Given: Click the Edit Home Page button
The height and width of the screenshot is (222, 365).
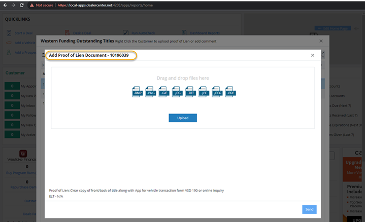Looking at the screenshot, I should coord(333,28).
